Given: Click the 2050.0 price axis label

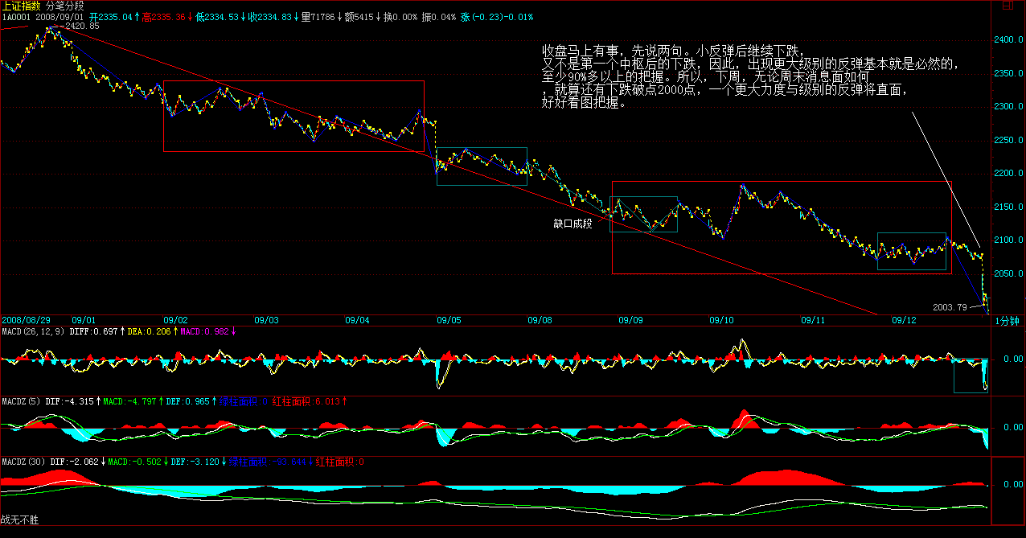Looking at the screenshot, I should [x=1009, y=274].
